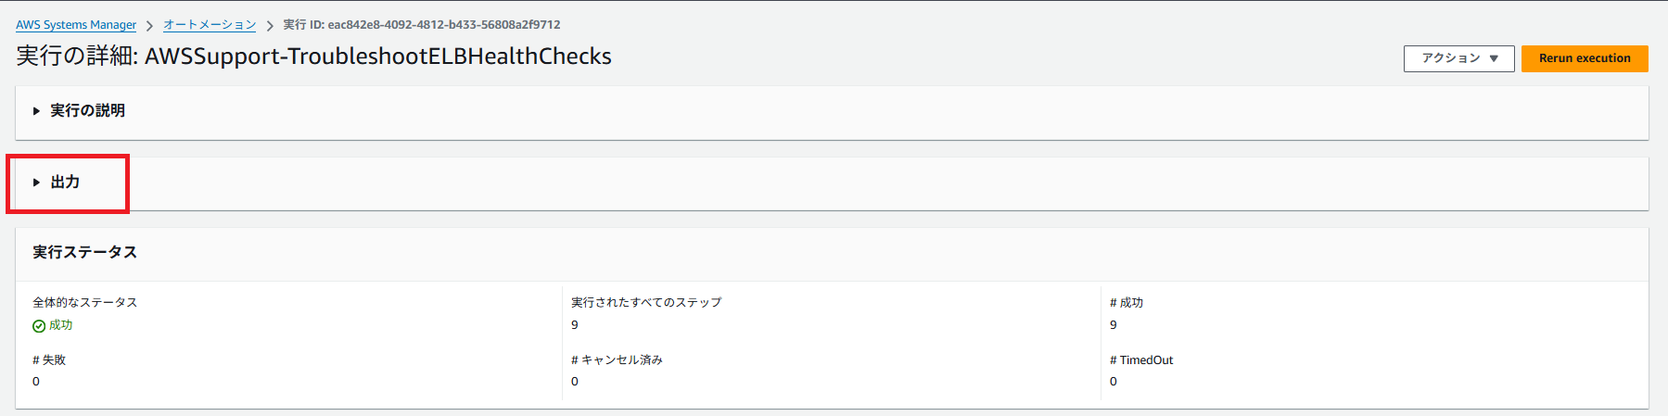This screenshot has height=416, width=1668.
Task: Open the AWS Systems Manager breadcrumb link
Action: [76, 25]
